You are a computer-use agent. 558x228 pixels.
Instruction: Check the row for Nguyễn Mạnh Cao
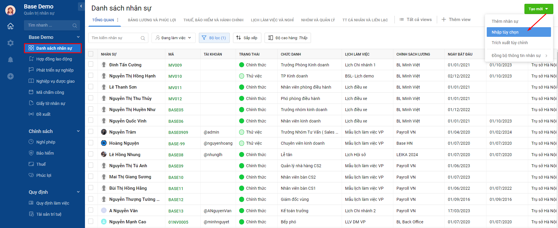91,222
